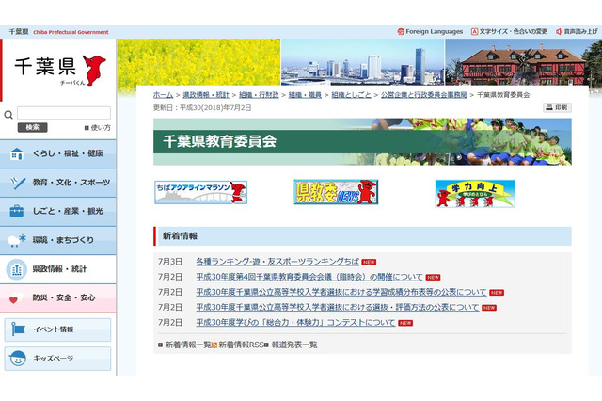Click the Foreign Languages link text
This screenshot has height=401, width=602.
click(x=435, y=31)
